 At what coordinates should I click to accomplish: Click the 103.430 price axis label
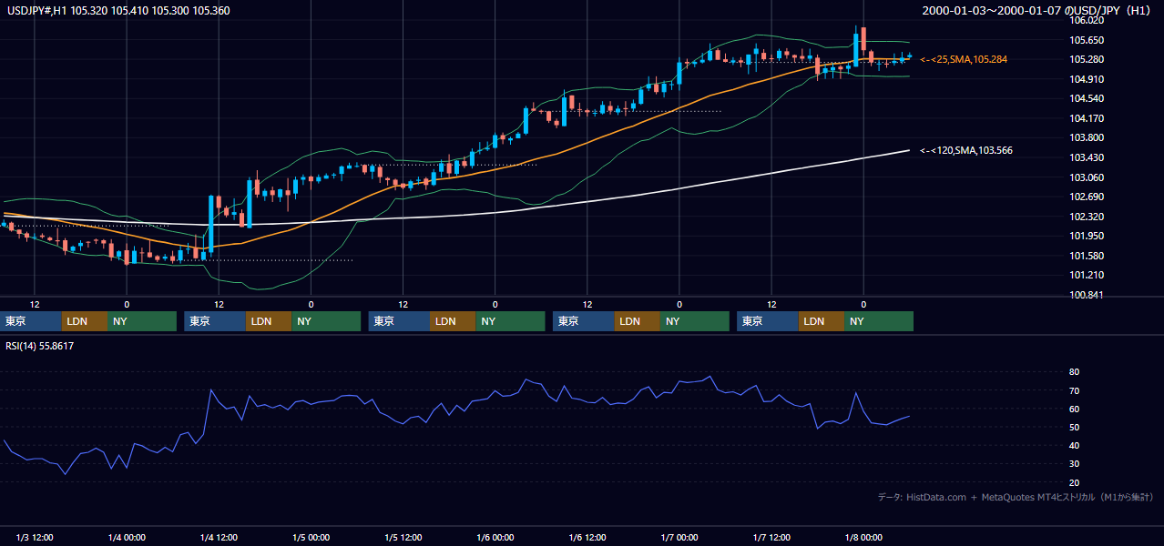pyautogui.click(x=1087, y=157)
